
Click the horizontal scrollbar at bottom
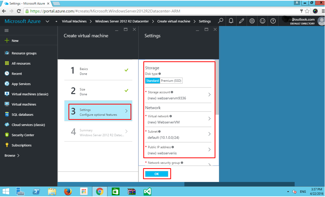[239, 184]
